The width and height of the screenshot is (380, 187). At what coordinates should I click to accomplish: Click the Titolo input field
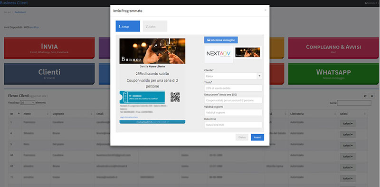[233, 88]
